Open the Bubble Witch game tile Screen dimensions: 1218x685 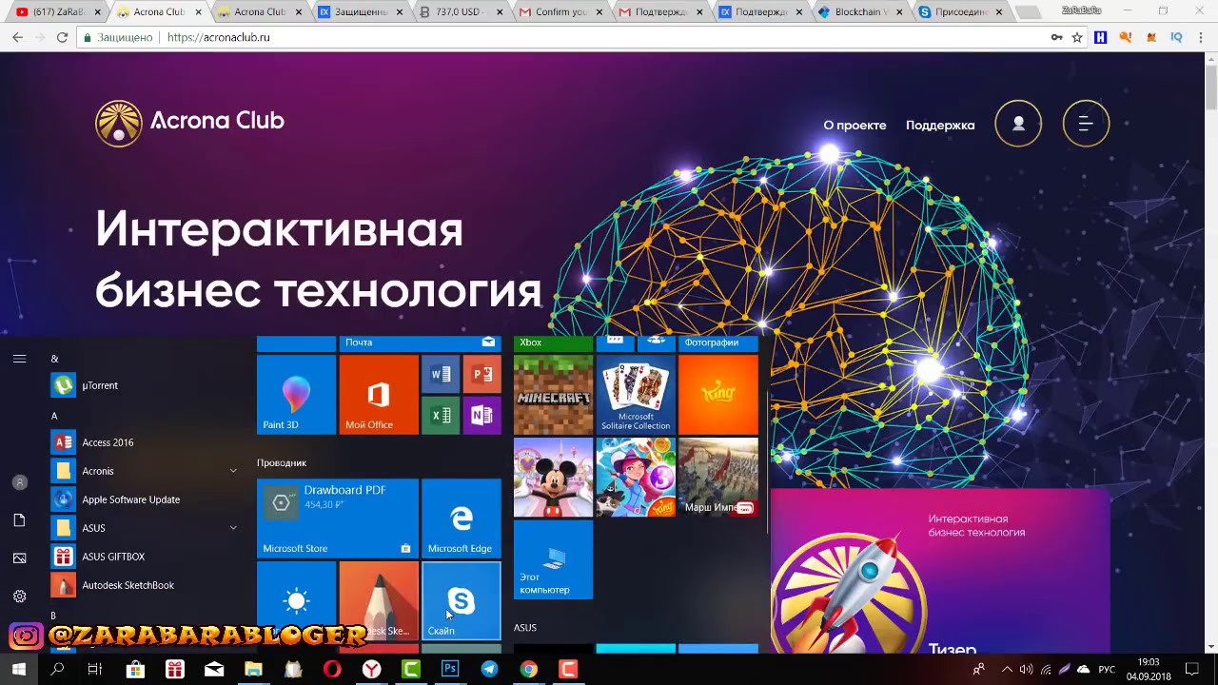(636, 478)
